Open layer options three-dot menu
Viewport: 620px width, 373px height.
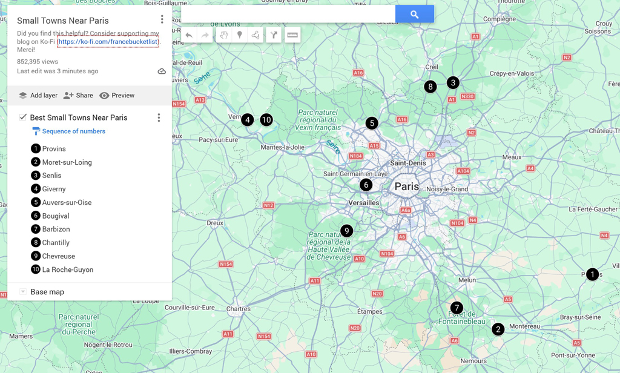point(159,117)
